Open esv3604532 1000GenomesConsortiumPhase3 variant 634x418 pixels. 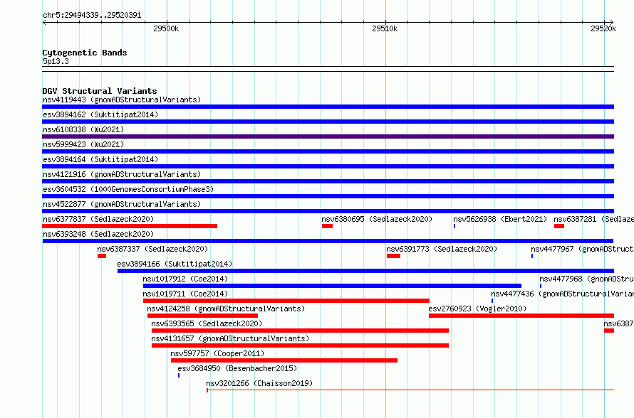(x=128, y=189)
